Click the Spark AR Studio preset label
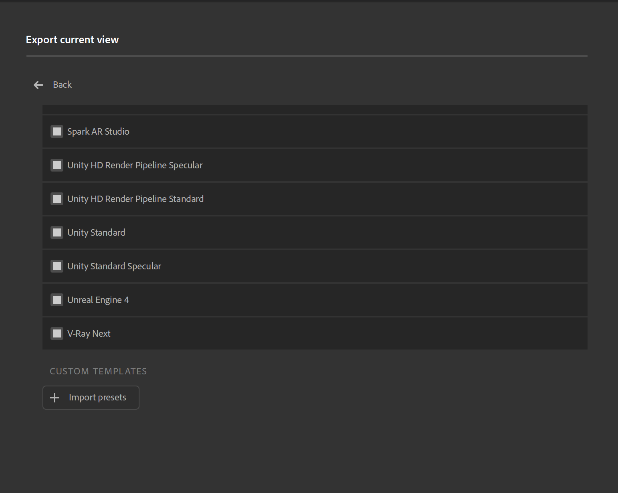The height and width of the screenshot is (493, 618). pos(98,131)
